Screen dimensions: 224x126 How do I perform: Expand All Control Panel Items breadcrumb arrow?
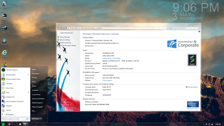[96, 28]
